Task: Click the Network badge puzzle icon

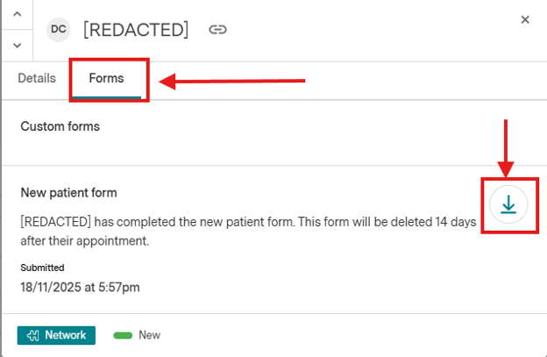Action: pos(34,335)
